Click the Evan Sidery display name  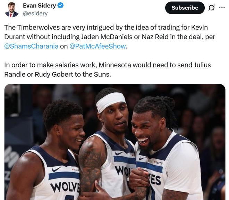point(40,6)
